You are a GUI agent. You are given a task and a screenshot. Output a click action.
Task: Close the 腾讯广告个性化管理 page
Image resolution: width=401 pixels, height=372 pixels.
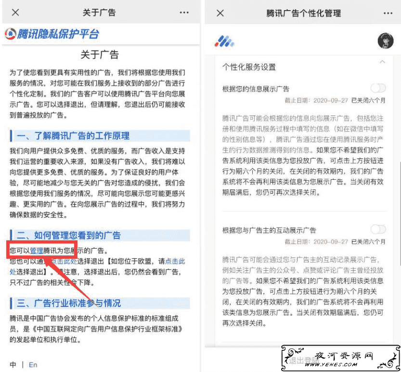[220, 13]
